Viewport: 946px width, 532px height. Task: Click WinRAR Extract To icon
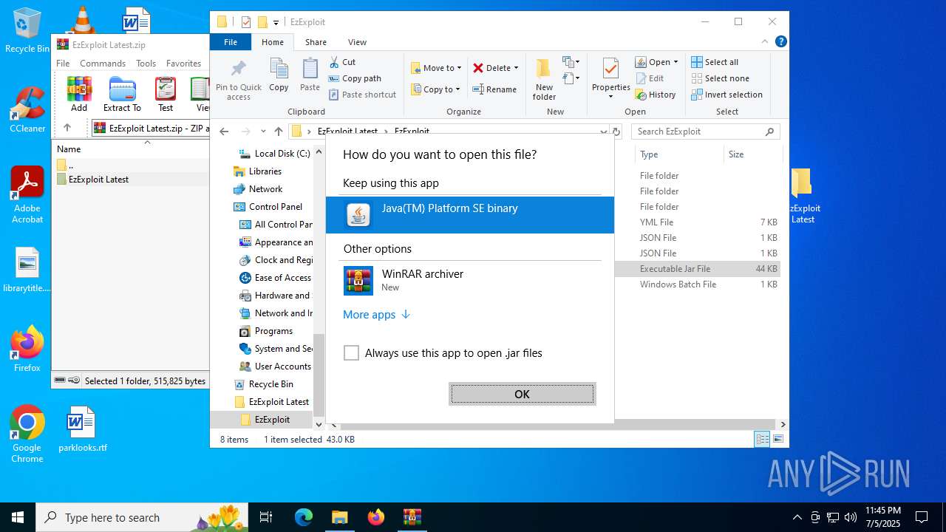[x=122, y=94]
